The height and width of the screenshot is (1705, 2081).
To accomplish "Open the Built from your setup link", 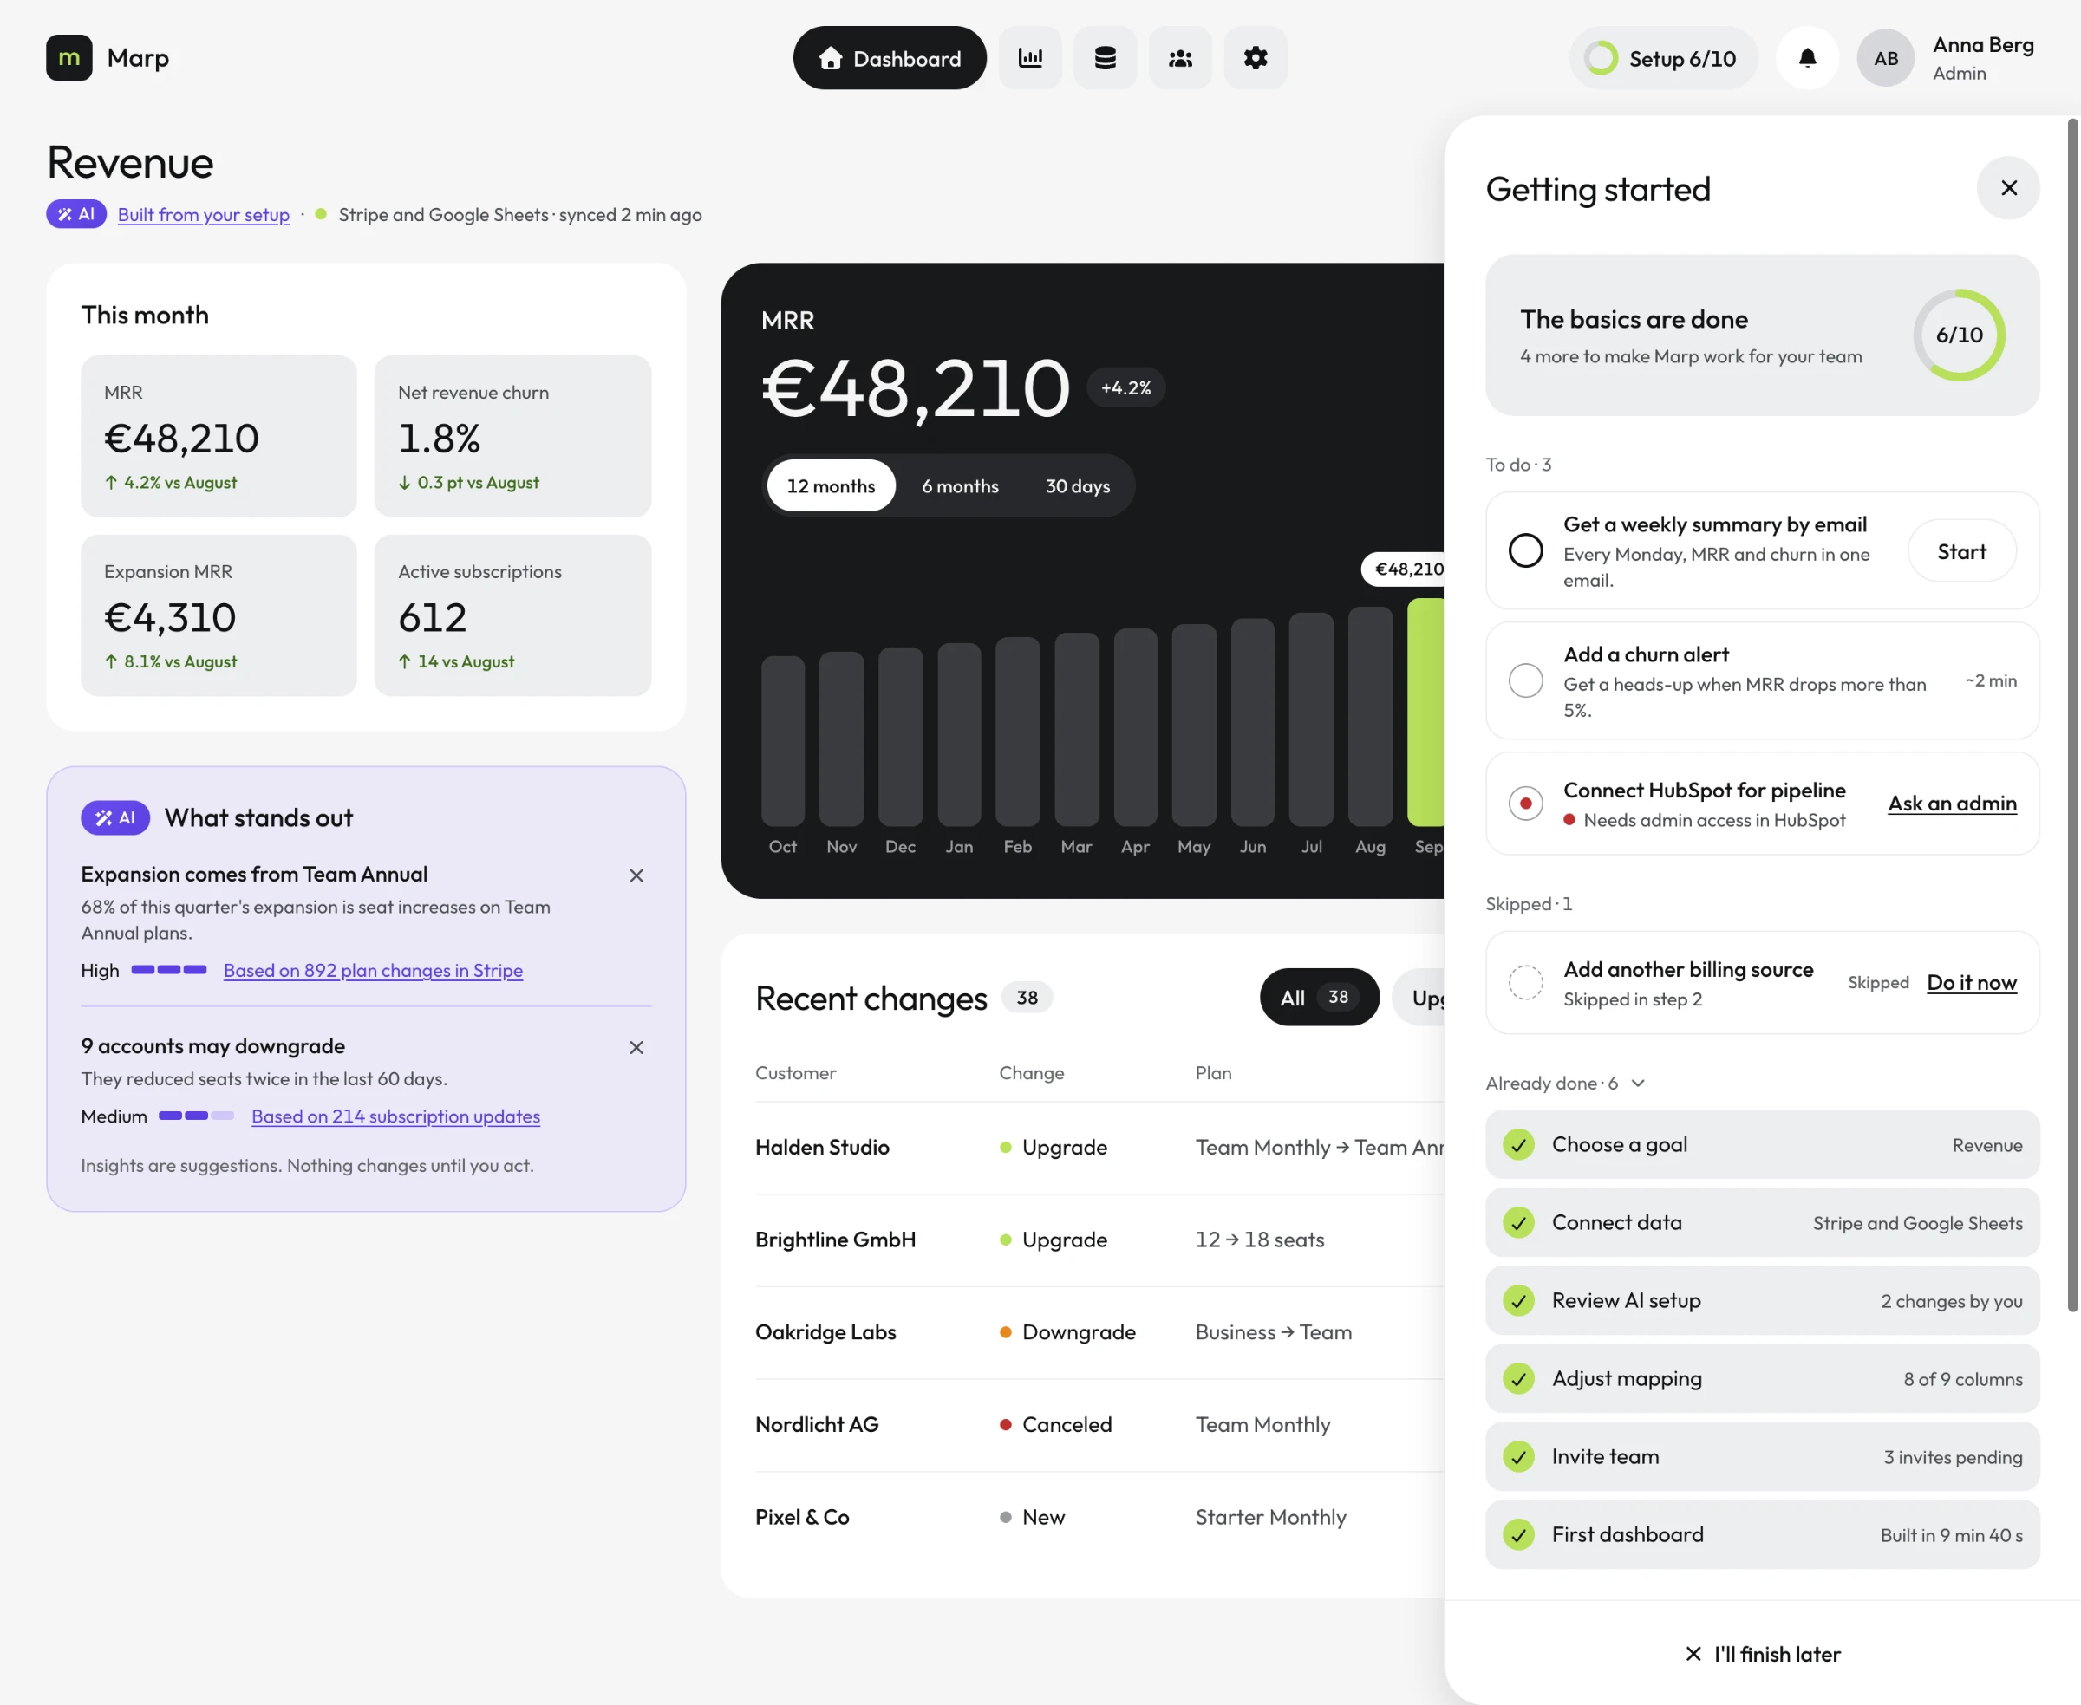I will click(204, 214).
